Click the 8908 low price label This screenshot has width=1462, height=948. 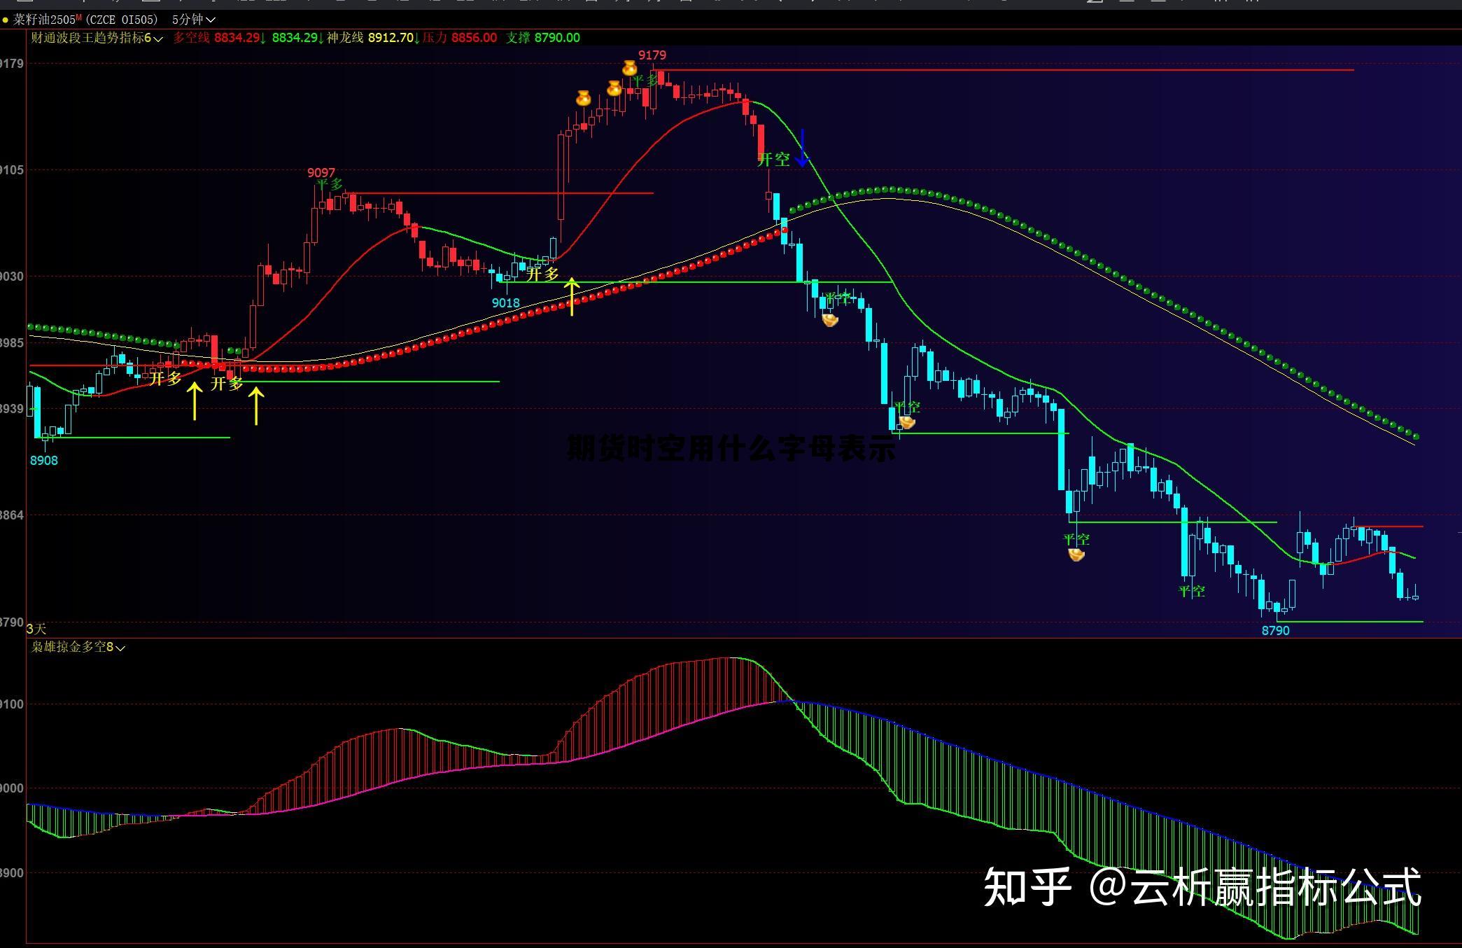(x=43, y=460)
